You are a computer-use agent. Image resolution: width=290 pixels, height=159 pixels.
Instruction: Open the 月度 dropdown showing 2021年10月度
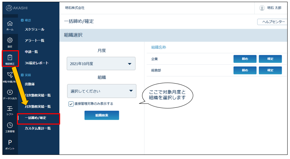click(x=101, y=64)
